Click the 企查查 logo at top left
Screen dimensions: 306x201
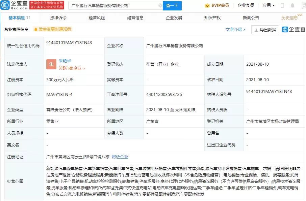15,5
